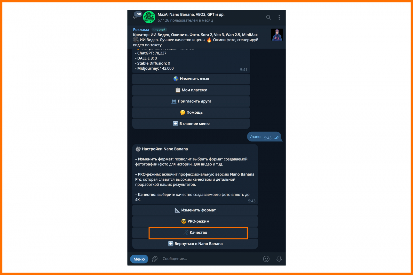Open chat search with magnifier icon
The height and width of the screenshot is (275, 413).
tap(268, 17)
